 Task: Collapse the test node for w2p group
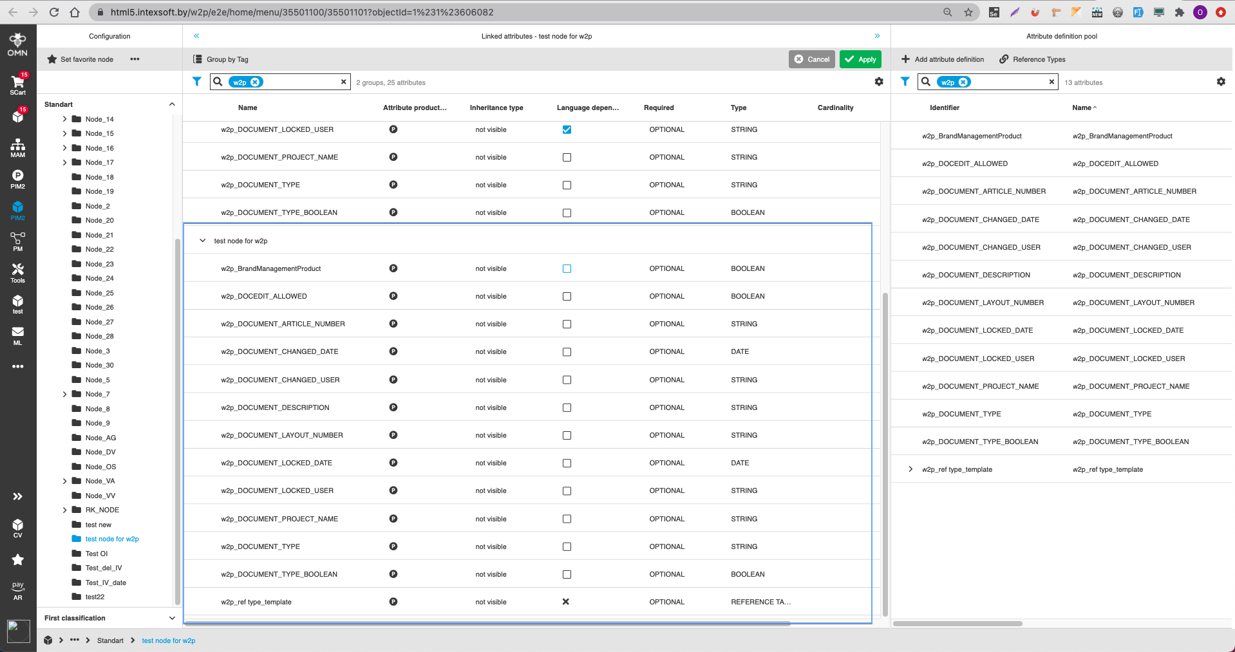(x=202, y=240)
